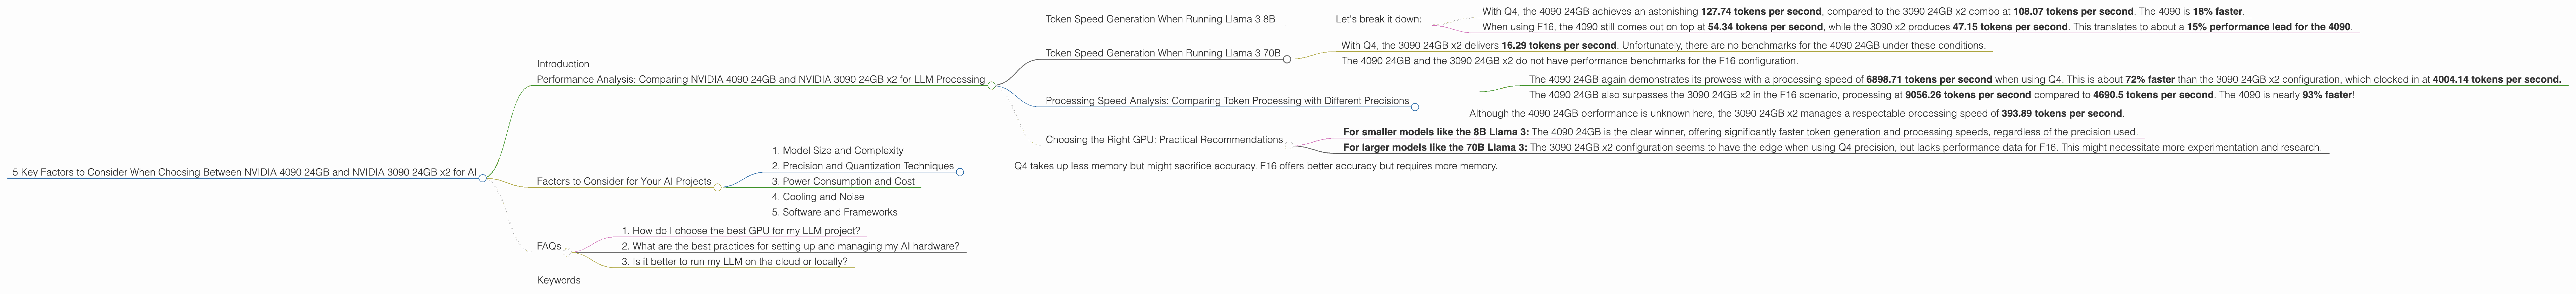2576x294 pixels.
Task: Select the FAQs node
Action: pyautogui.click(x=549, y=246)
